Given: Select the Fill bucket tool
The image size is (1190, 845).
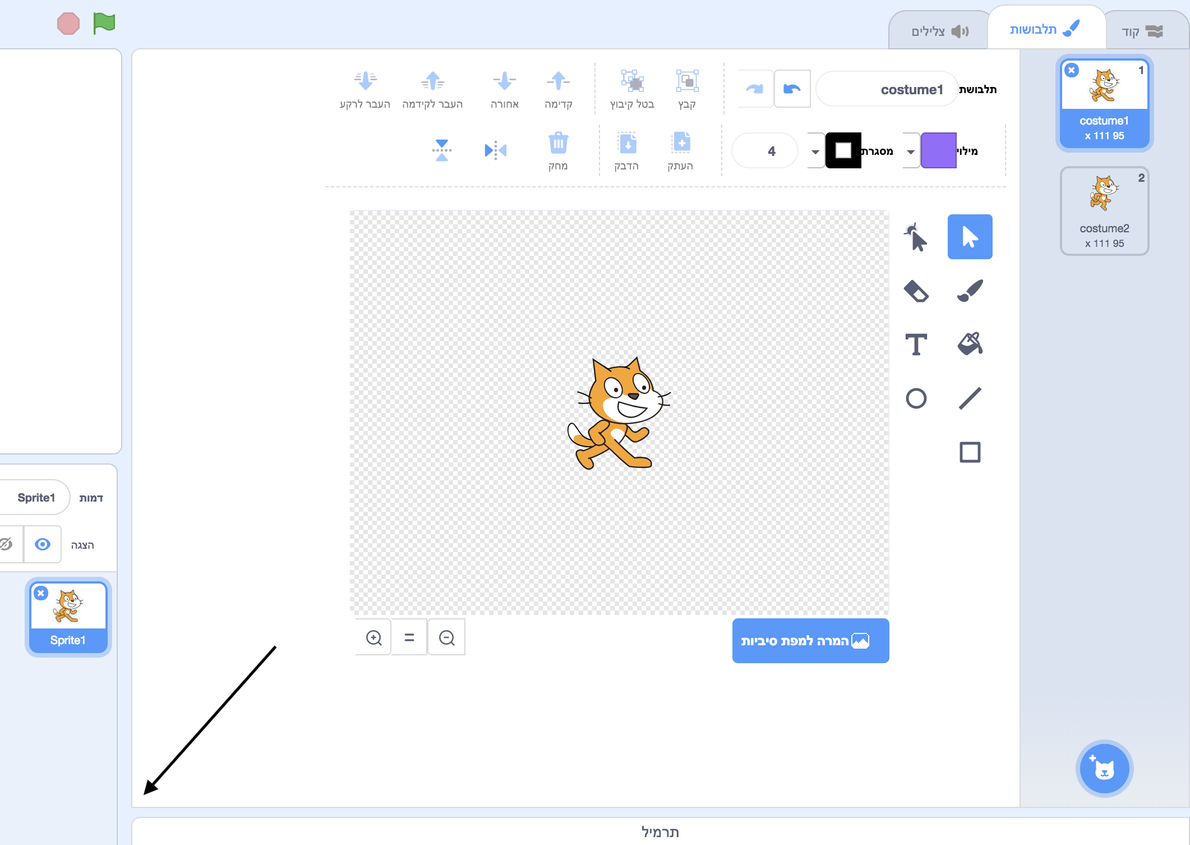Looking at the screenshot, I should click(x=970, y=344).
